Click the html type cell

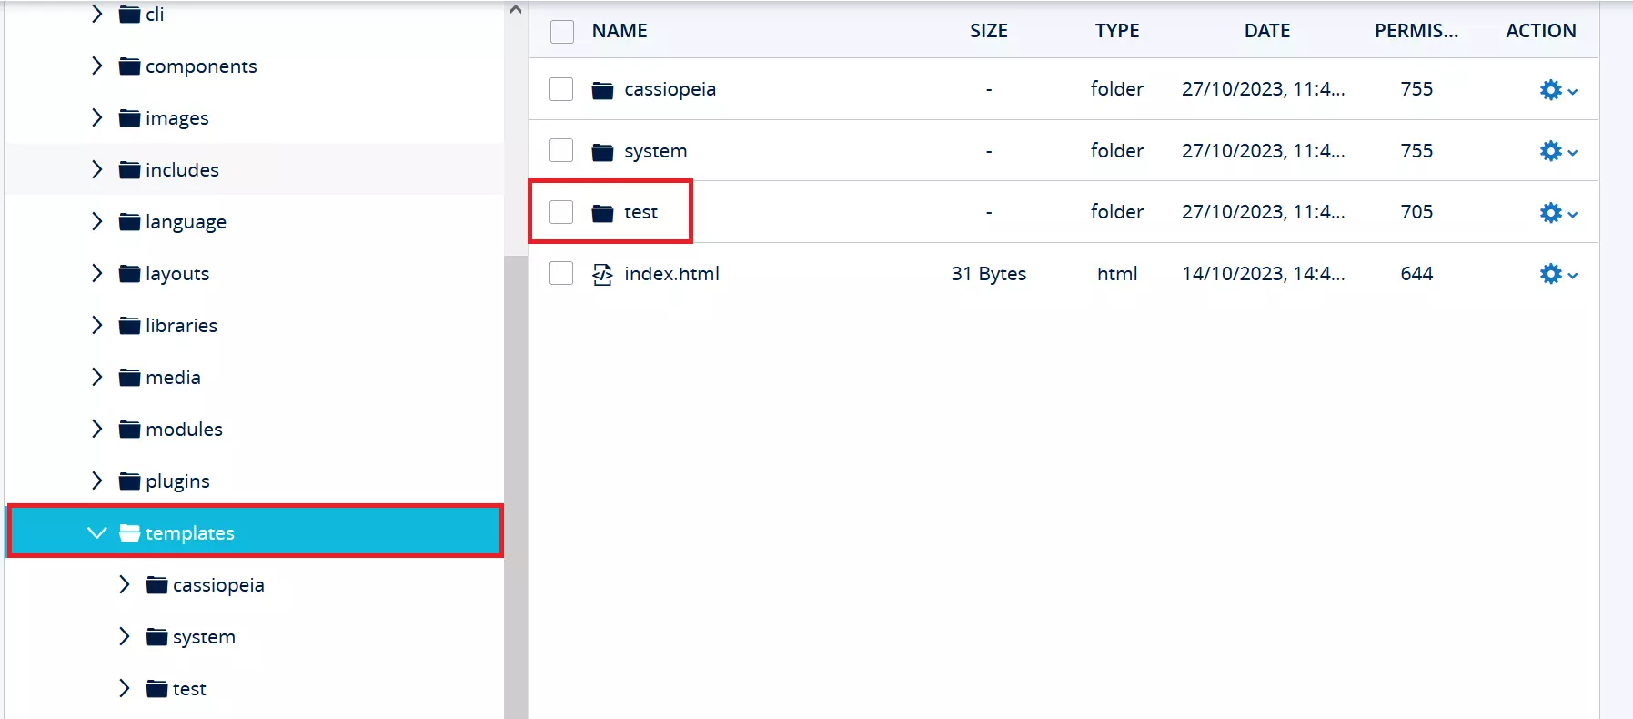1117,274
